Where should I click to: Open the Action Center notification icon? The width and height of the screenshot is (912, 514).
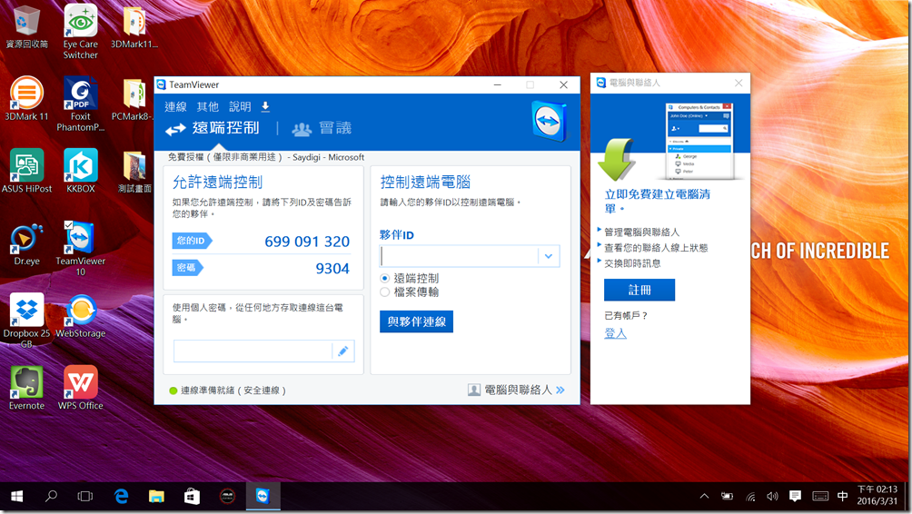(x=795, y=496)
